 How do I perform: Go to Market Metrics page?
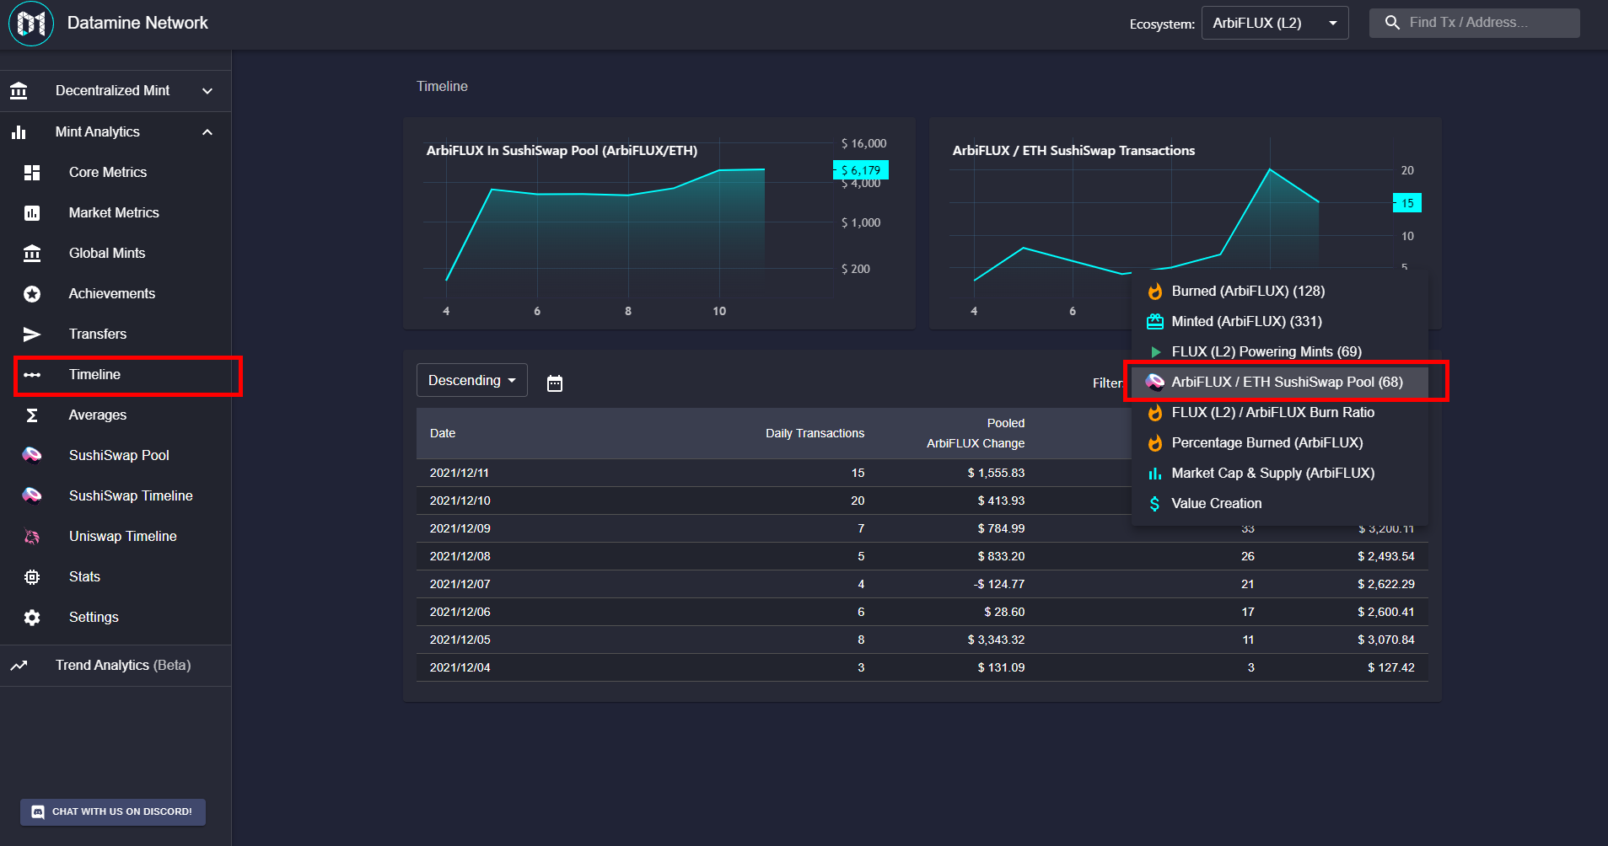(x=116, y=212)
